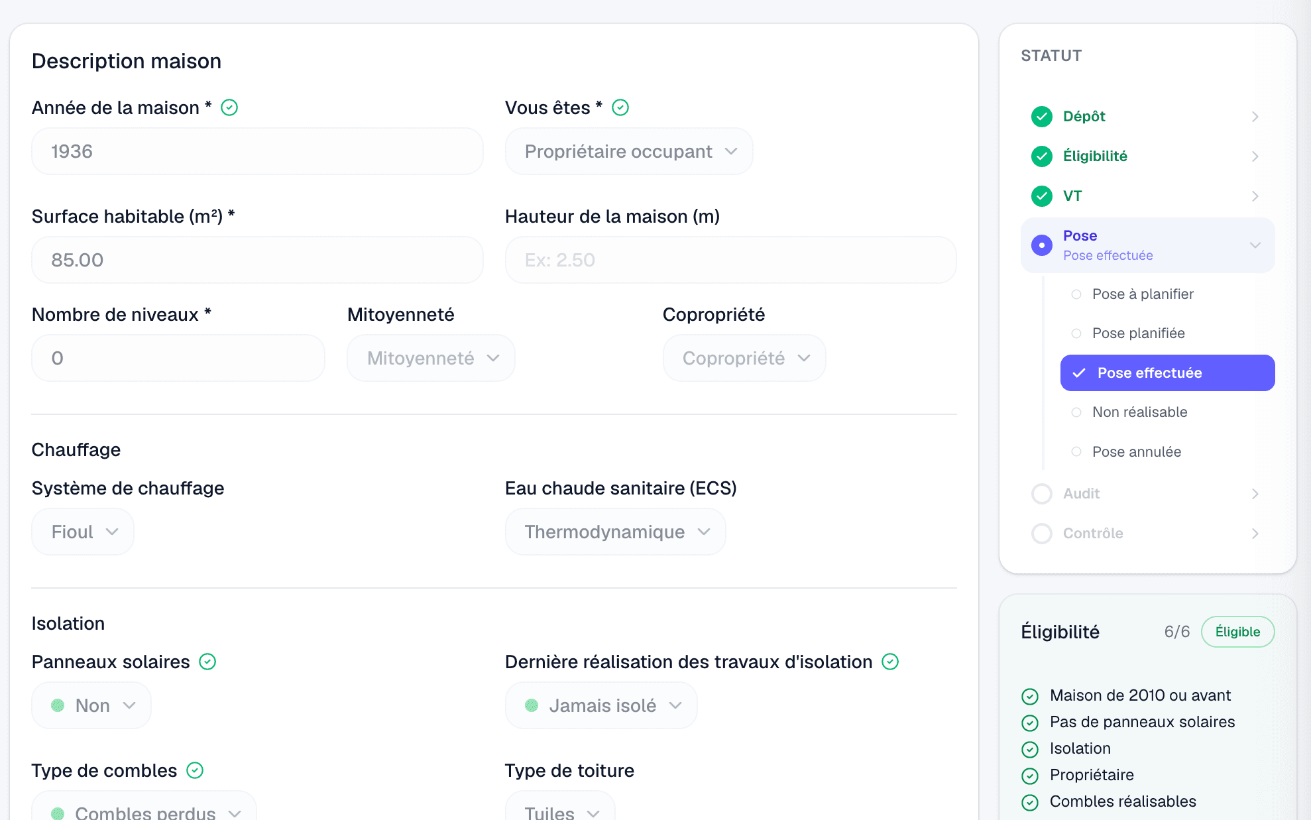Open the Propriétaire occupant dropdown

pos(629,151)
